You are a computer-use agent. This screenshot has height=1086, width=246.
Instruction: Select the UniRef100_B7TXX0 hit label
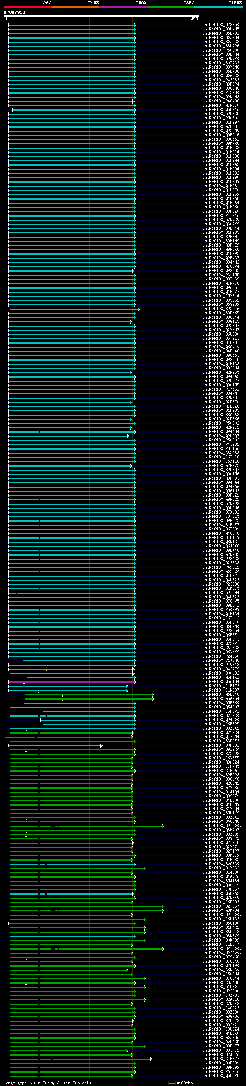click(221, 715)
